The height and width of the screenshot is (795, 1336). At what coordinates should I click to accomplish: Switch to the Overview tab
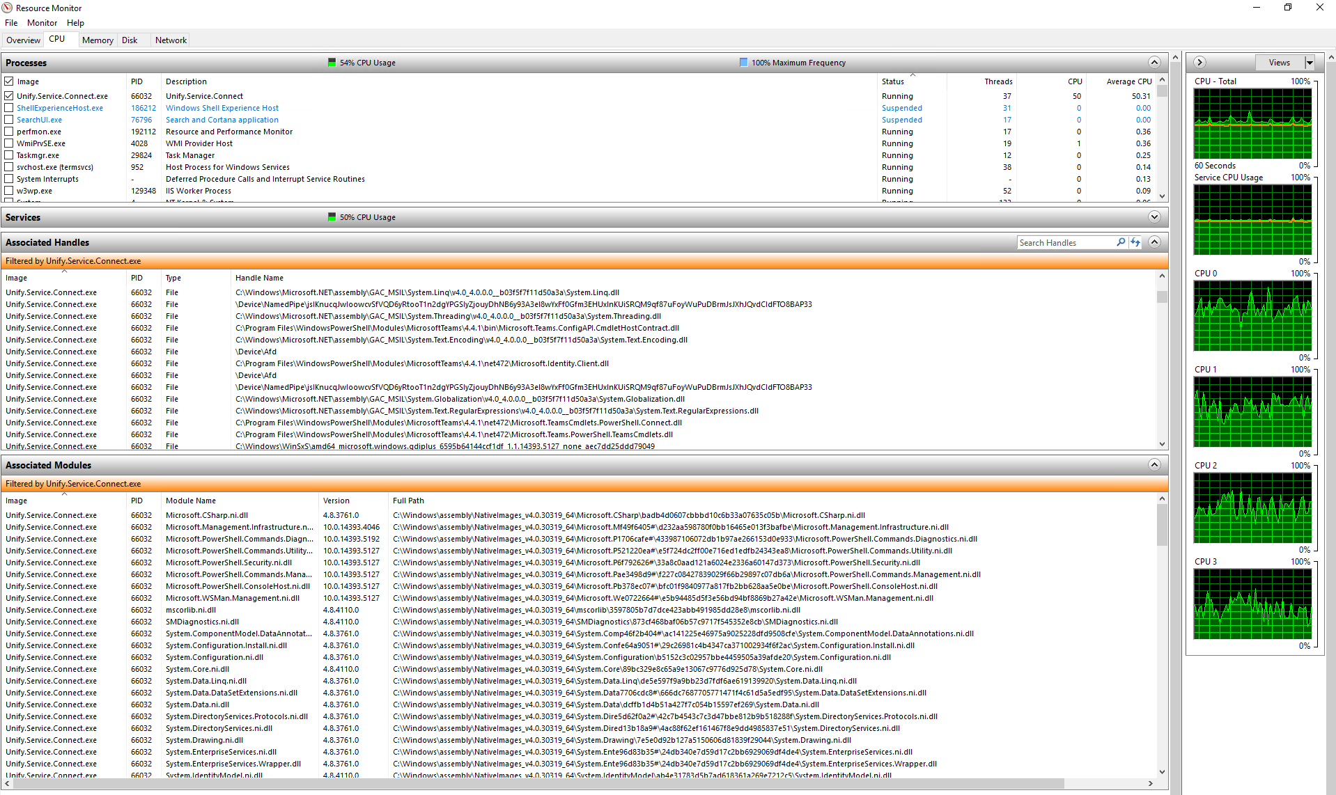(x=23, y=40)
